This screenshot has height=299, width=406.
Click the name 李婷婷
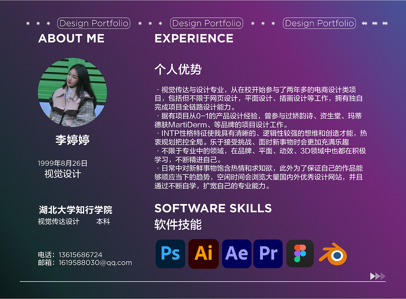[x=73, y=140]
